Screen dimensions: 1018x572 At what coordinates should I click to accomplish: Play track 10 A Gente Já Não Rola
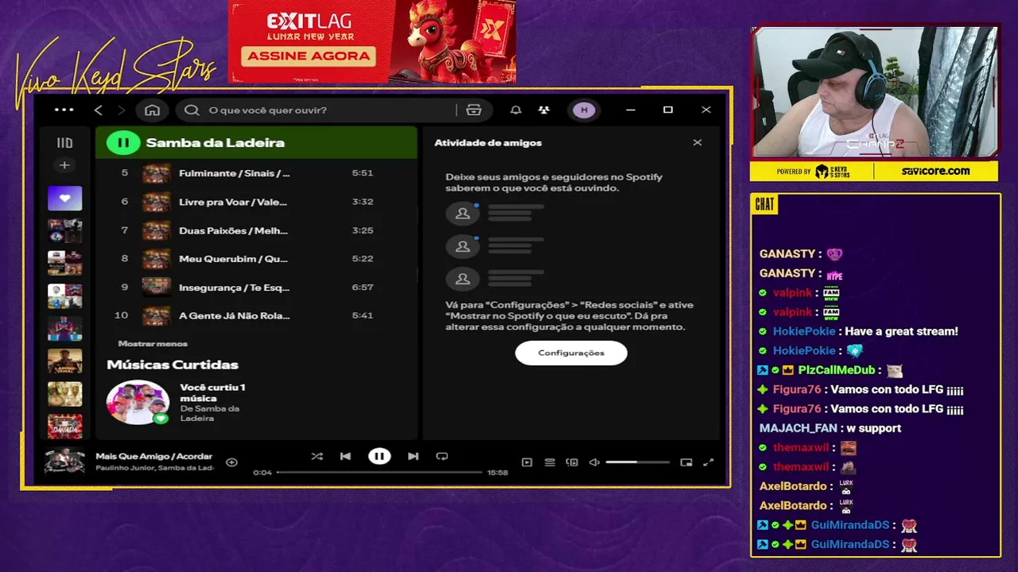[256, 315]
